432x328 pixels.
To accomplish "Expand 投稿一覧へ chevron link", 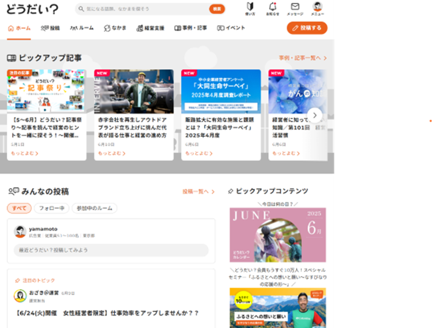I will [199, 192].
